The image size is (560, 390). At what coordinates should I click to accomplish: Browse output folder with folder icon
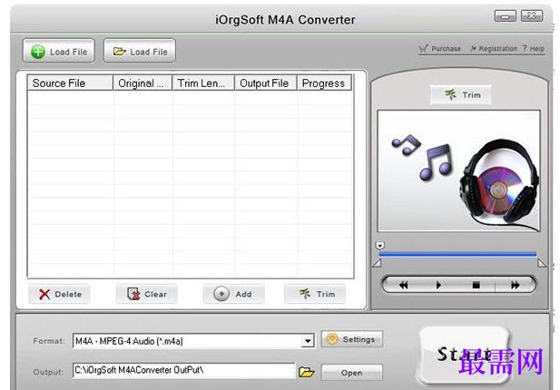(307, 372)
